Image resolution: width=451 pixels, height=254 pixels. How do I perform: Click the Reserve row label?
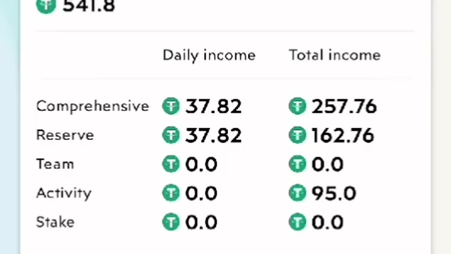point(65,135)
